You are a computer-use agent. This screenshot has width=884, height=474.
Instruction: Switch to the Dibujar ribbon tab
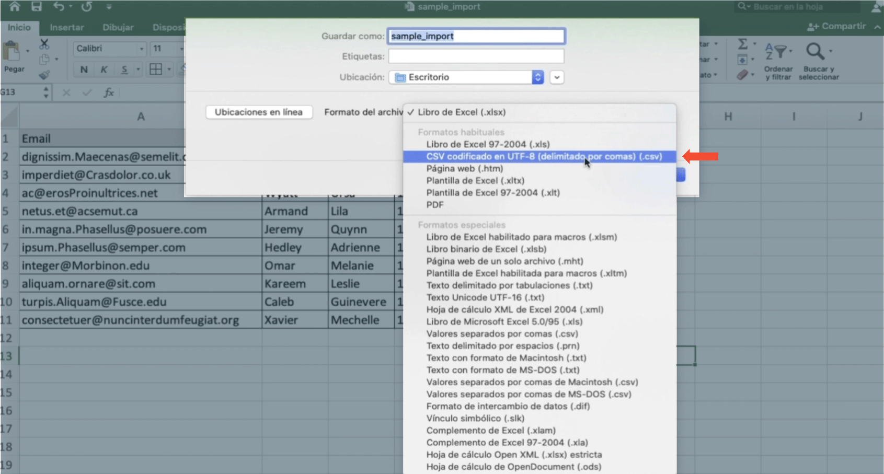(118, 27)
